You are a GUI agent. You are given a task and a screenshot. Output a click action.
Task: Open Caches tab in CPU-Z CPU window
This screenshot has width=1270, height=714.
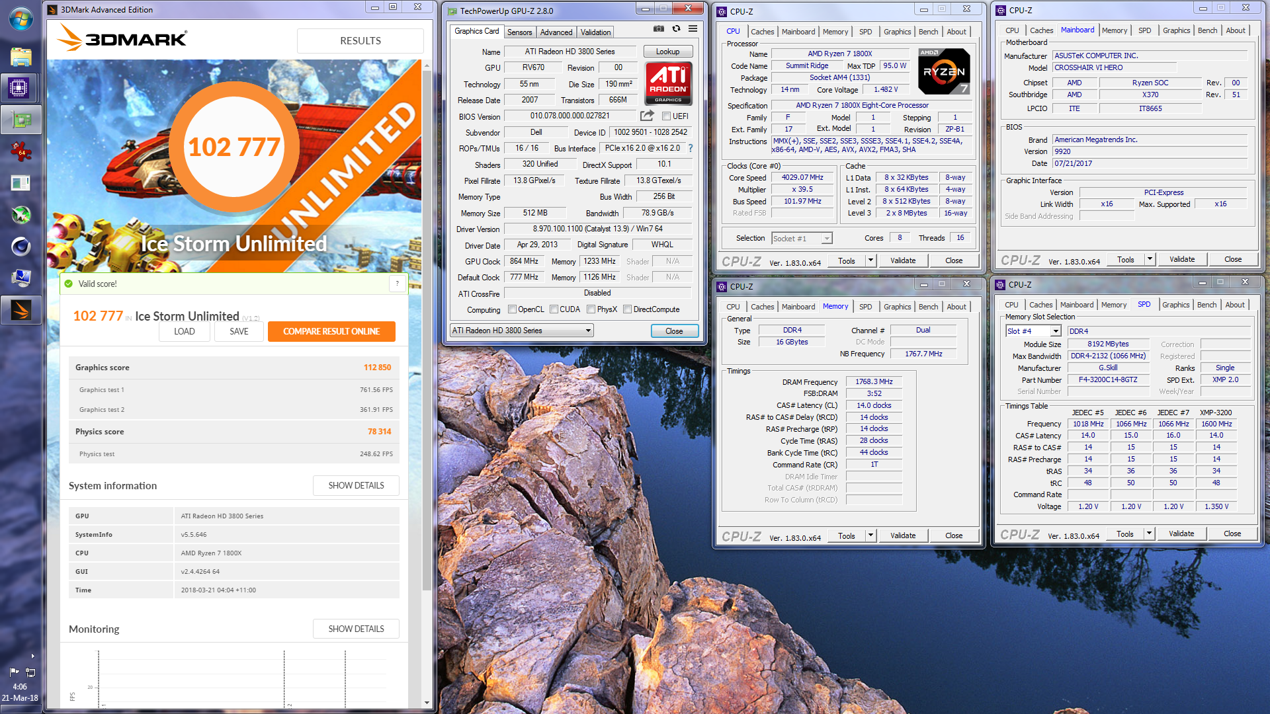762,31
